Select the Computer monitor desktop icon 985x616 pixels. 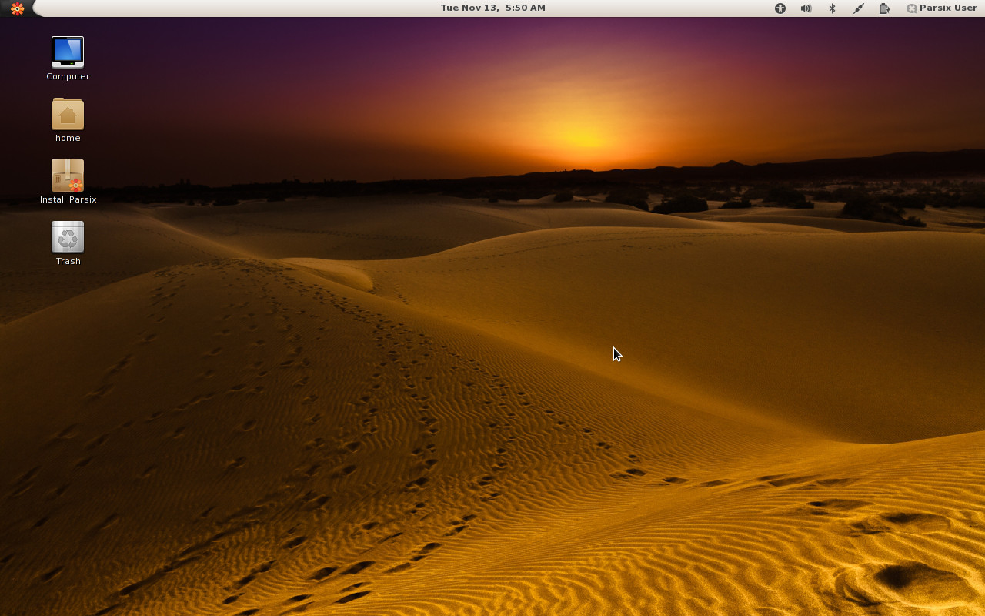point(68,52)
